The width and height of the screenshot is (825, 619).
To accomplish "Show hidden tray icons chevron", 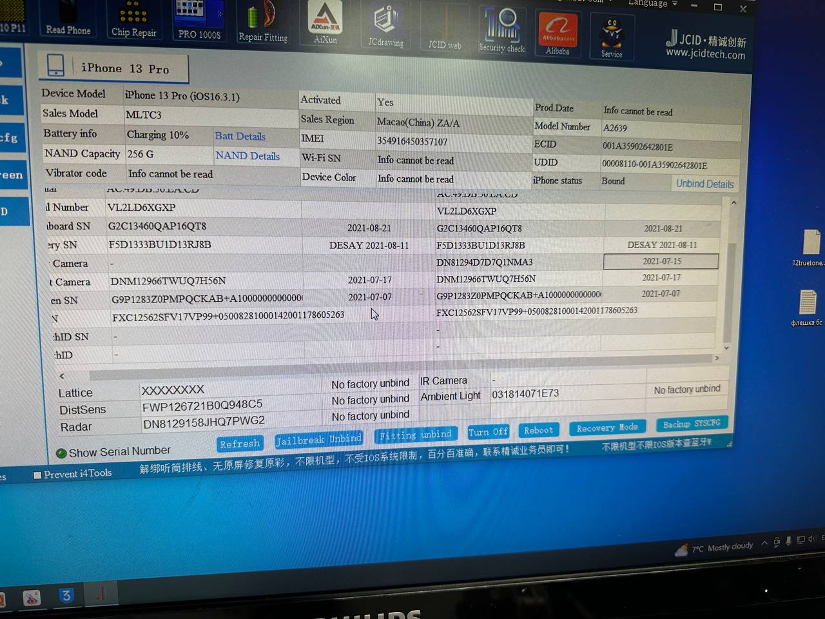I will (x=764, y=543).
